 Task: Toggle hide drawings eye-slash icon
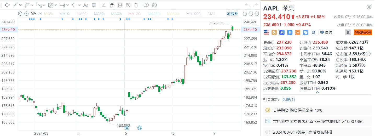point(128,5)
